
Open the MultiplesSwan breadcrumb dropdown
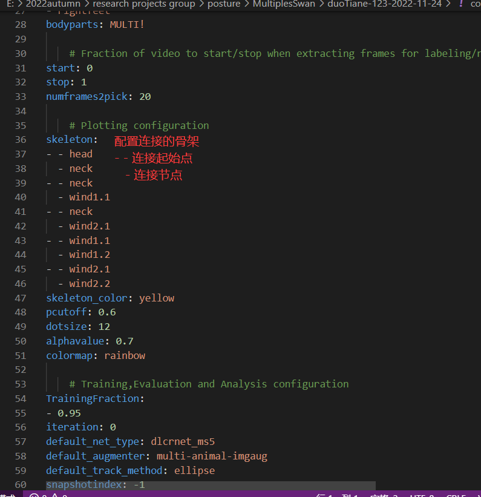click(283, 5)
